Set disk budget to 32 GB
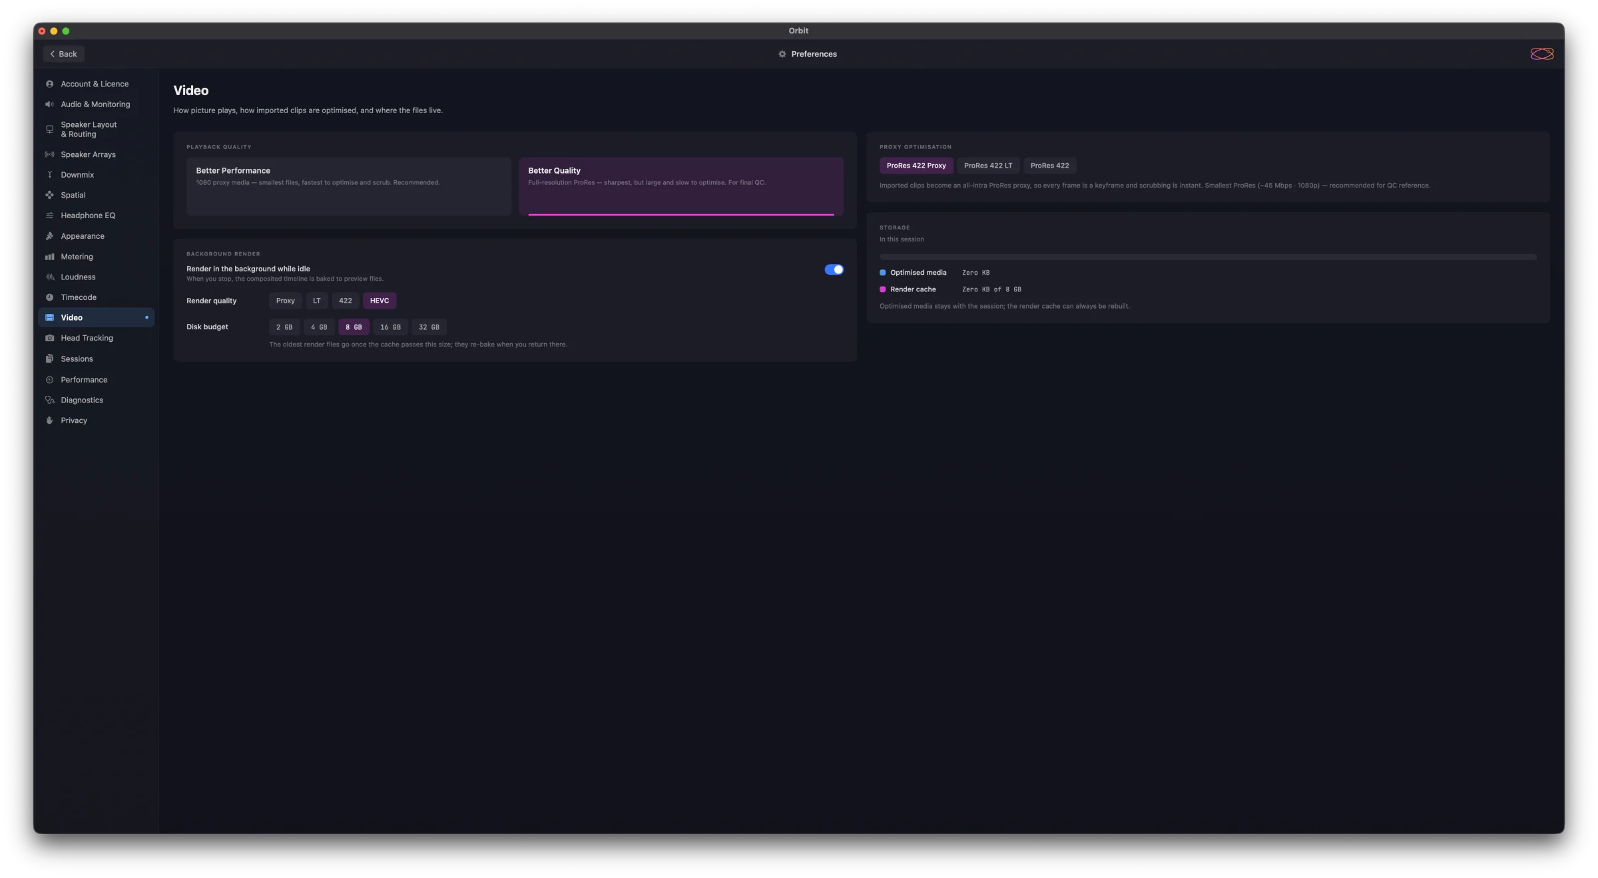 429,327
